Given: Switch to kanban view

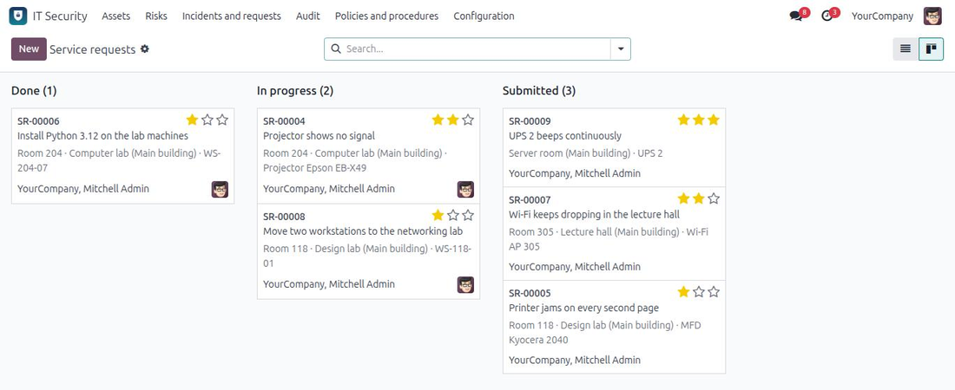Looking at the screenshot, I should pyautogui.click(x=931, y=49).
